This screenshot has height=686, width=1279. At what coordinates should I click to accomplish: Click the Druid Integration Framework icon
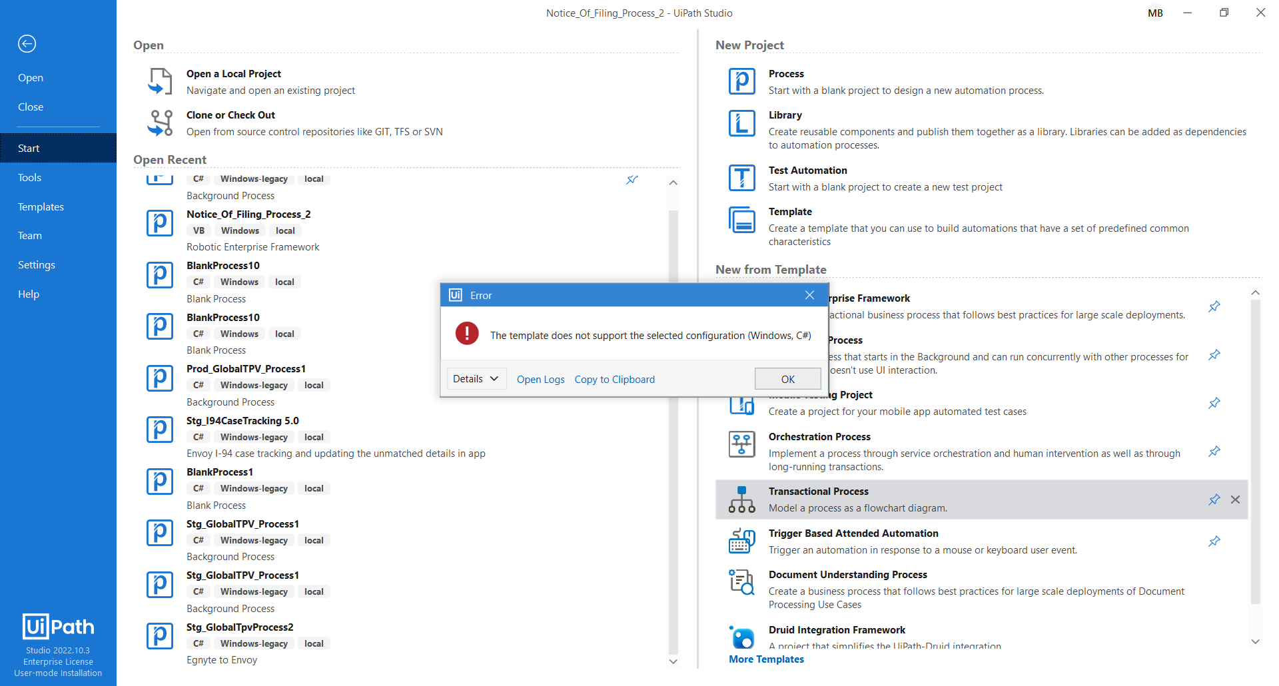click(742, 637)
